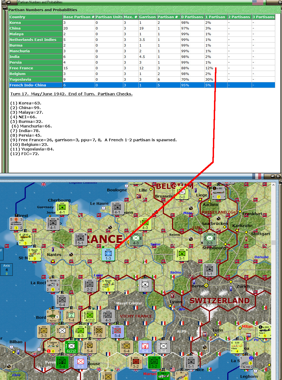Screen dimensions: 282x380
Task: Select the green 4-3 unit near Rouen
Action: [145, 224]
